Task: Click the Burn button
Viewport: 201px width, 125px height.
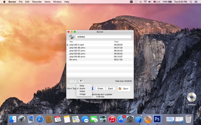Action: [124, 89]
